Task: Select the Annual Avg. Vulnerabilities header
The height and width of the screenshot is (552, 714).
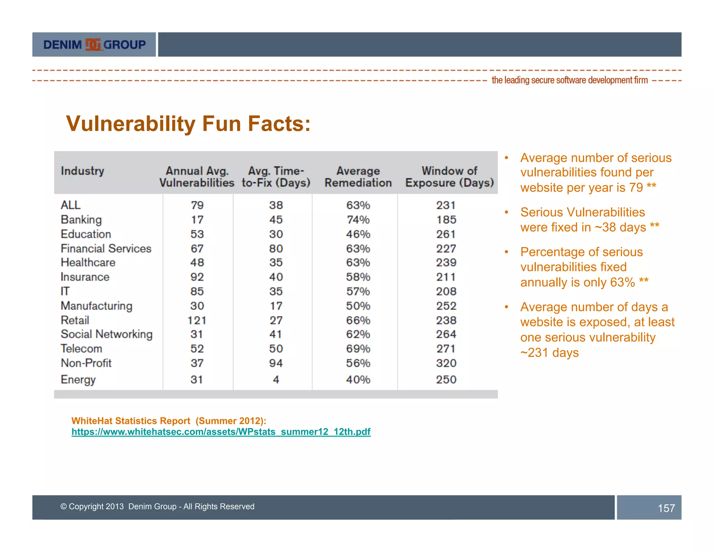Action: click(x=197, y=177)
